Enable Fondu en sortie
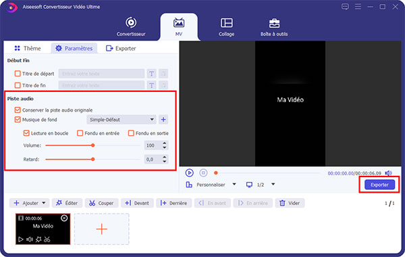The width and height of the screenshot is (405, 257). pyautogui.click(x=131, y=133)
